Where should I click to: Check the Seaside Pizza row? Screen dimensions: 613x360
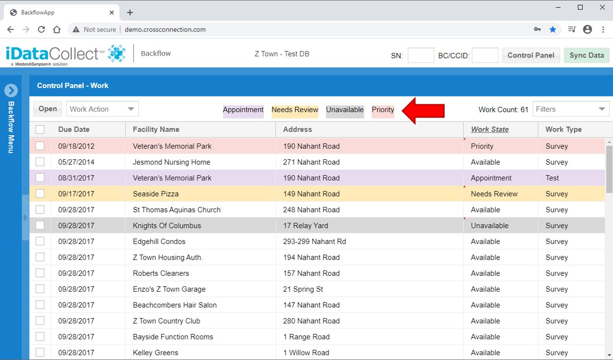(x=40, y=194)
